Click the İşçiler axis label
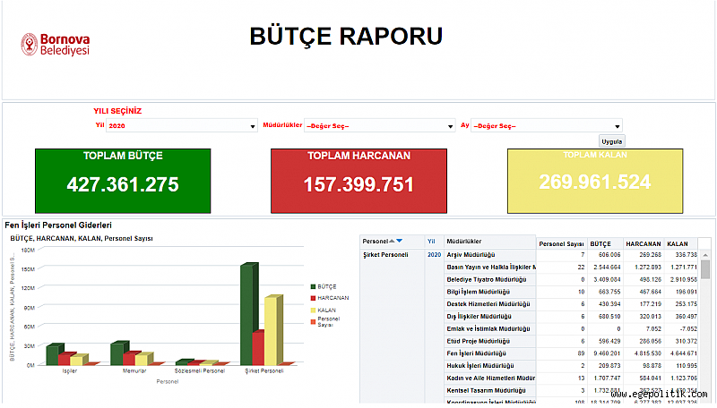The height and width of the screenshot is (408, 717). tap(70, 371)
